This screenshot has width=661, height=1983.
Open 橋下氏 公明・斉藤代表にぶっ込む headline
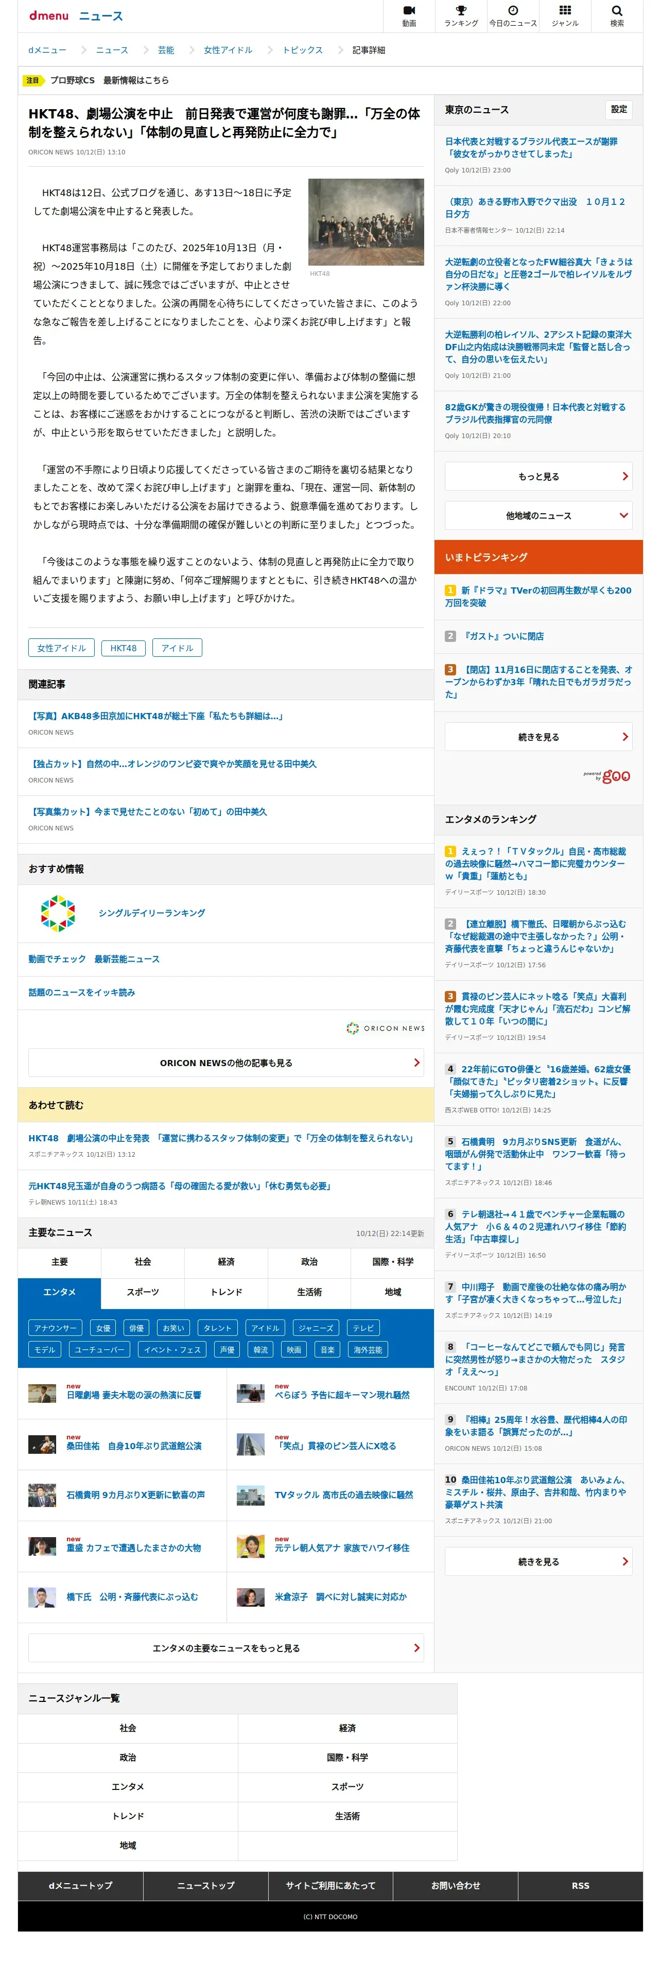pos(132,1596)
